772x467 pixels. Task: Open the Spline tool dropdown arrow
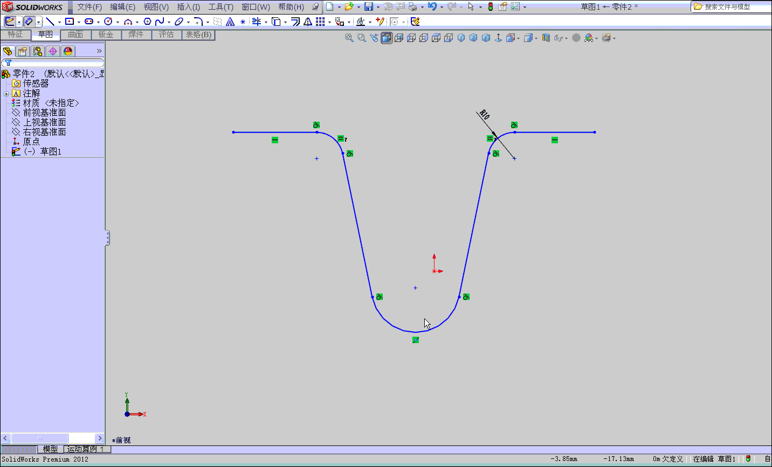pos(169,22)
